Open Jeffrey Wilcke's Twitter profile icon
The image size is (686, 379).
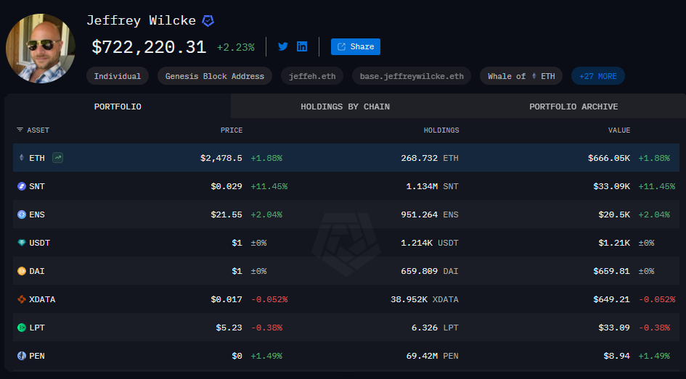[x=283, y=46]
